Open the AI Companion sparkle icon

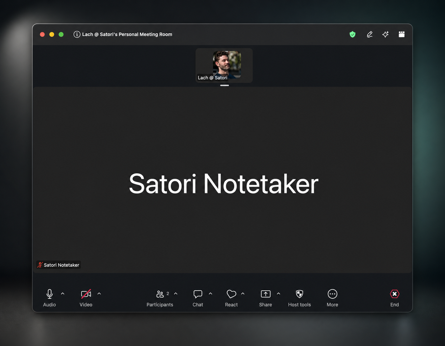coord(386,34)
